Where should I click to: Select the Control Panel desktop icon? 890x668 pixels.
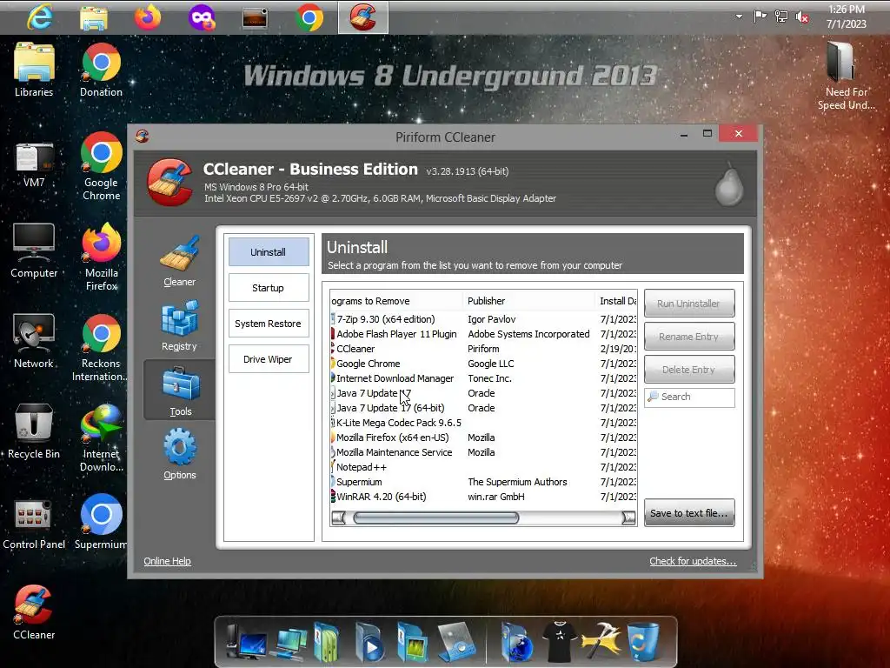(34, 524)
